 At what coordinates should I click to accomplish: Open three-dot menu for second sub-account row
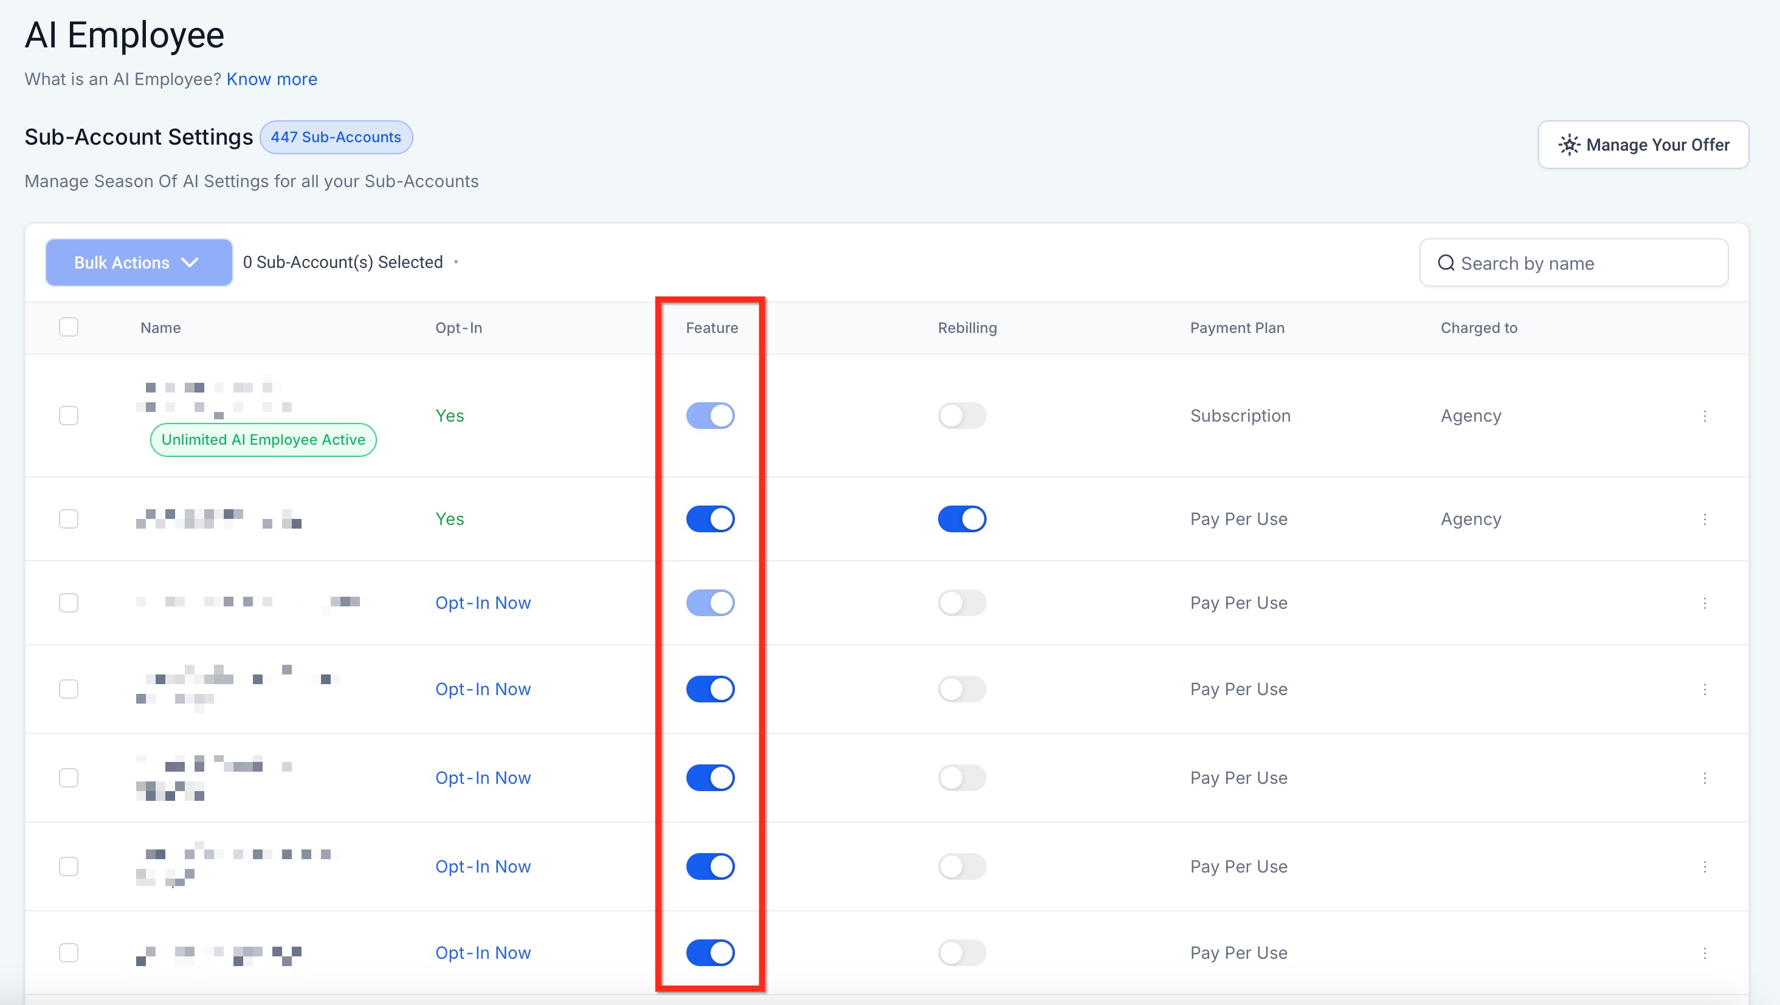[x=1705, y=519]
